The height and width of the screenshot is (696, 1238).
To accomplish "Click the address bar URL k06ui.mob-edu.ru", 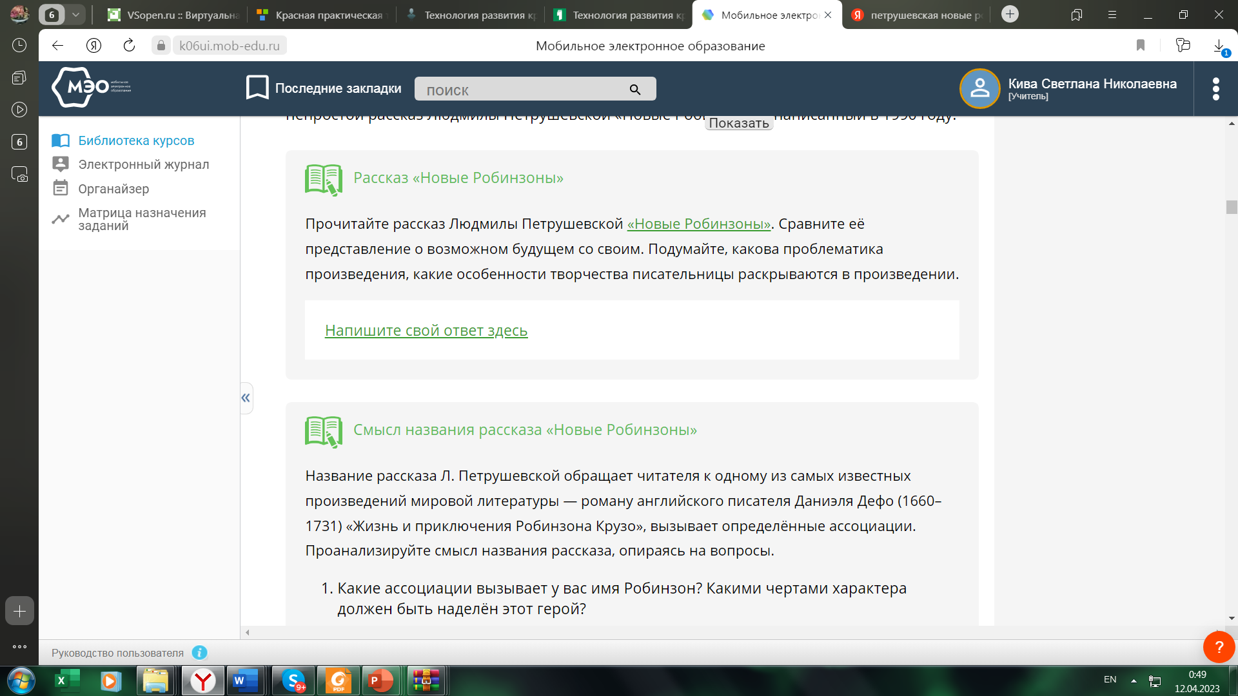I will [230, 45].
